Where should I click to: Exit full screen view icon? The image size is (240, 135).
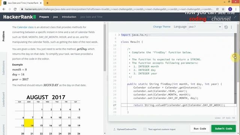coord(235,17)
